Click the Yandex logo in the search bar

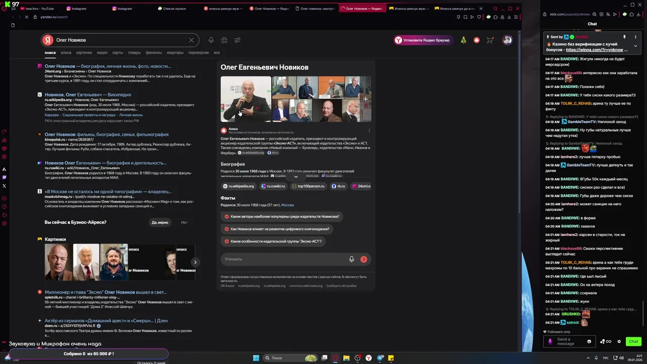tap(48, 40)
